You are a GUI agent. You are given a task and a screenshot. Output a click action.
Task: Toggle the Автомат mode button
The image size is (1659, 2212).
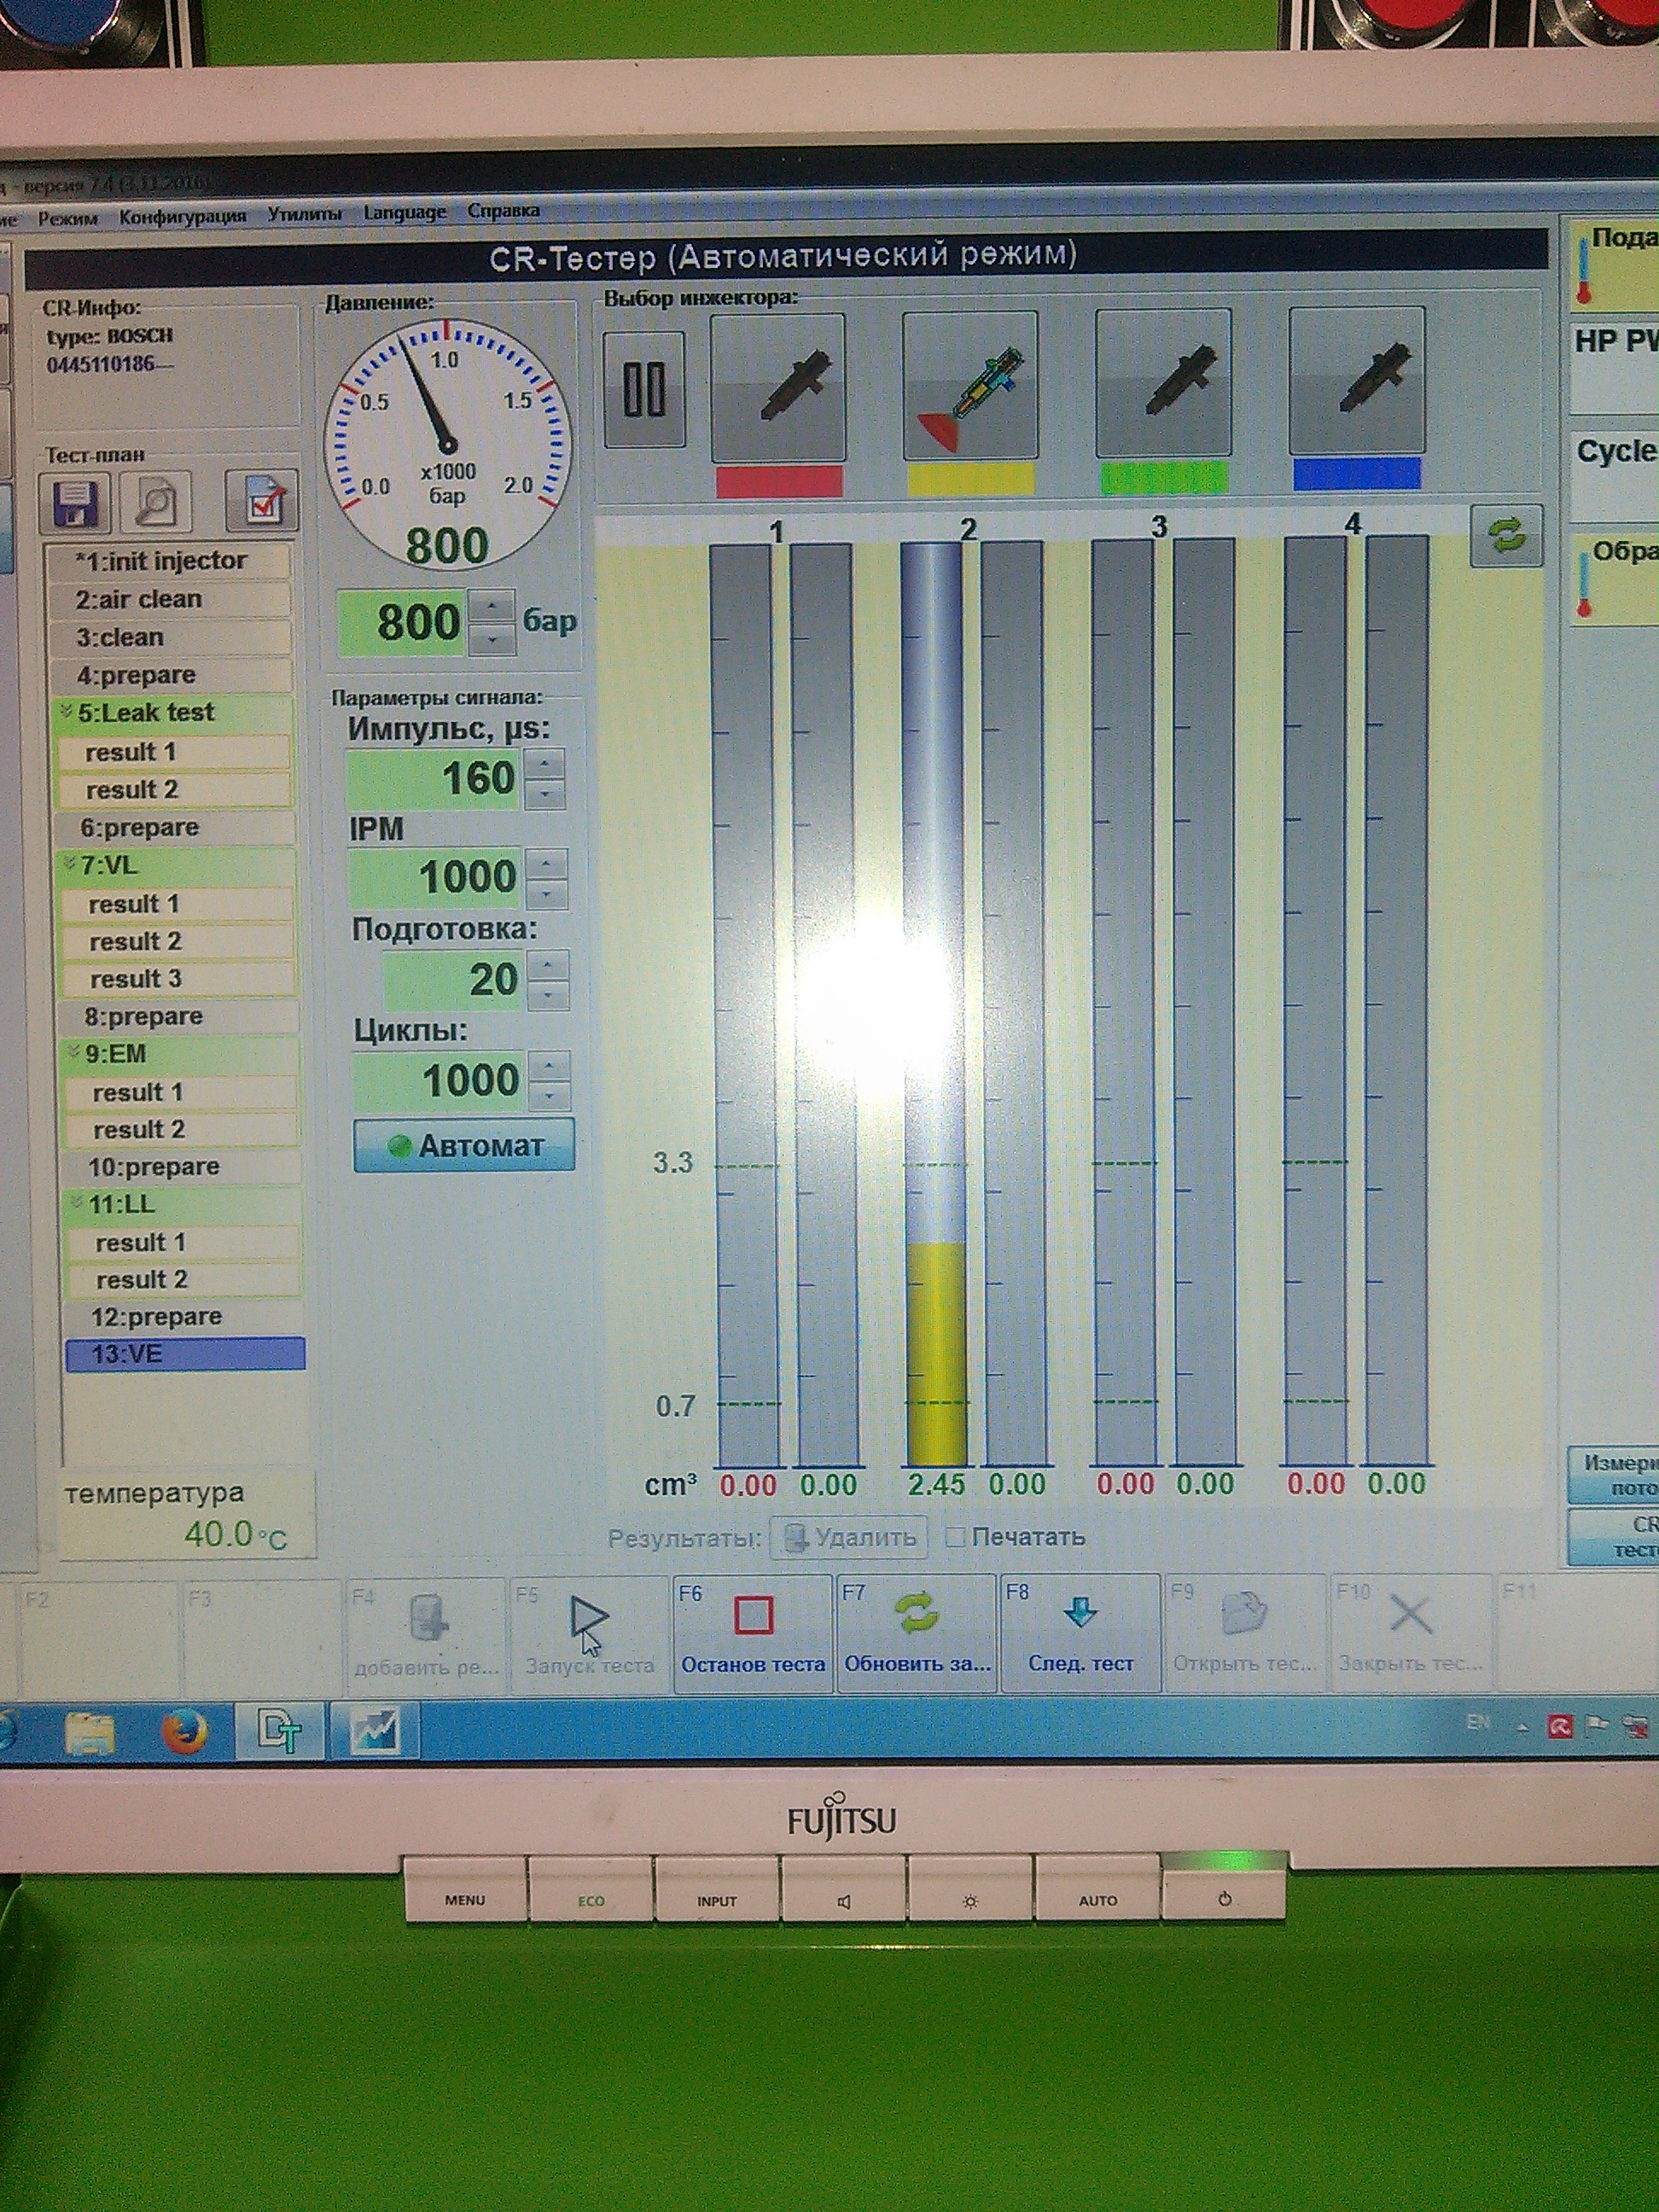[x=464, y=1146]
